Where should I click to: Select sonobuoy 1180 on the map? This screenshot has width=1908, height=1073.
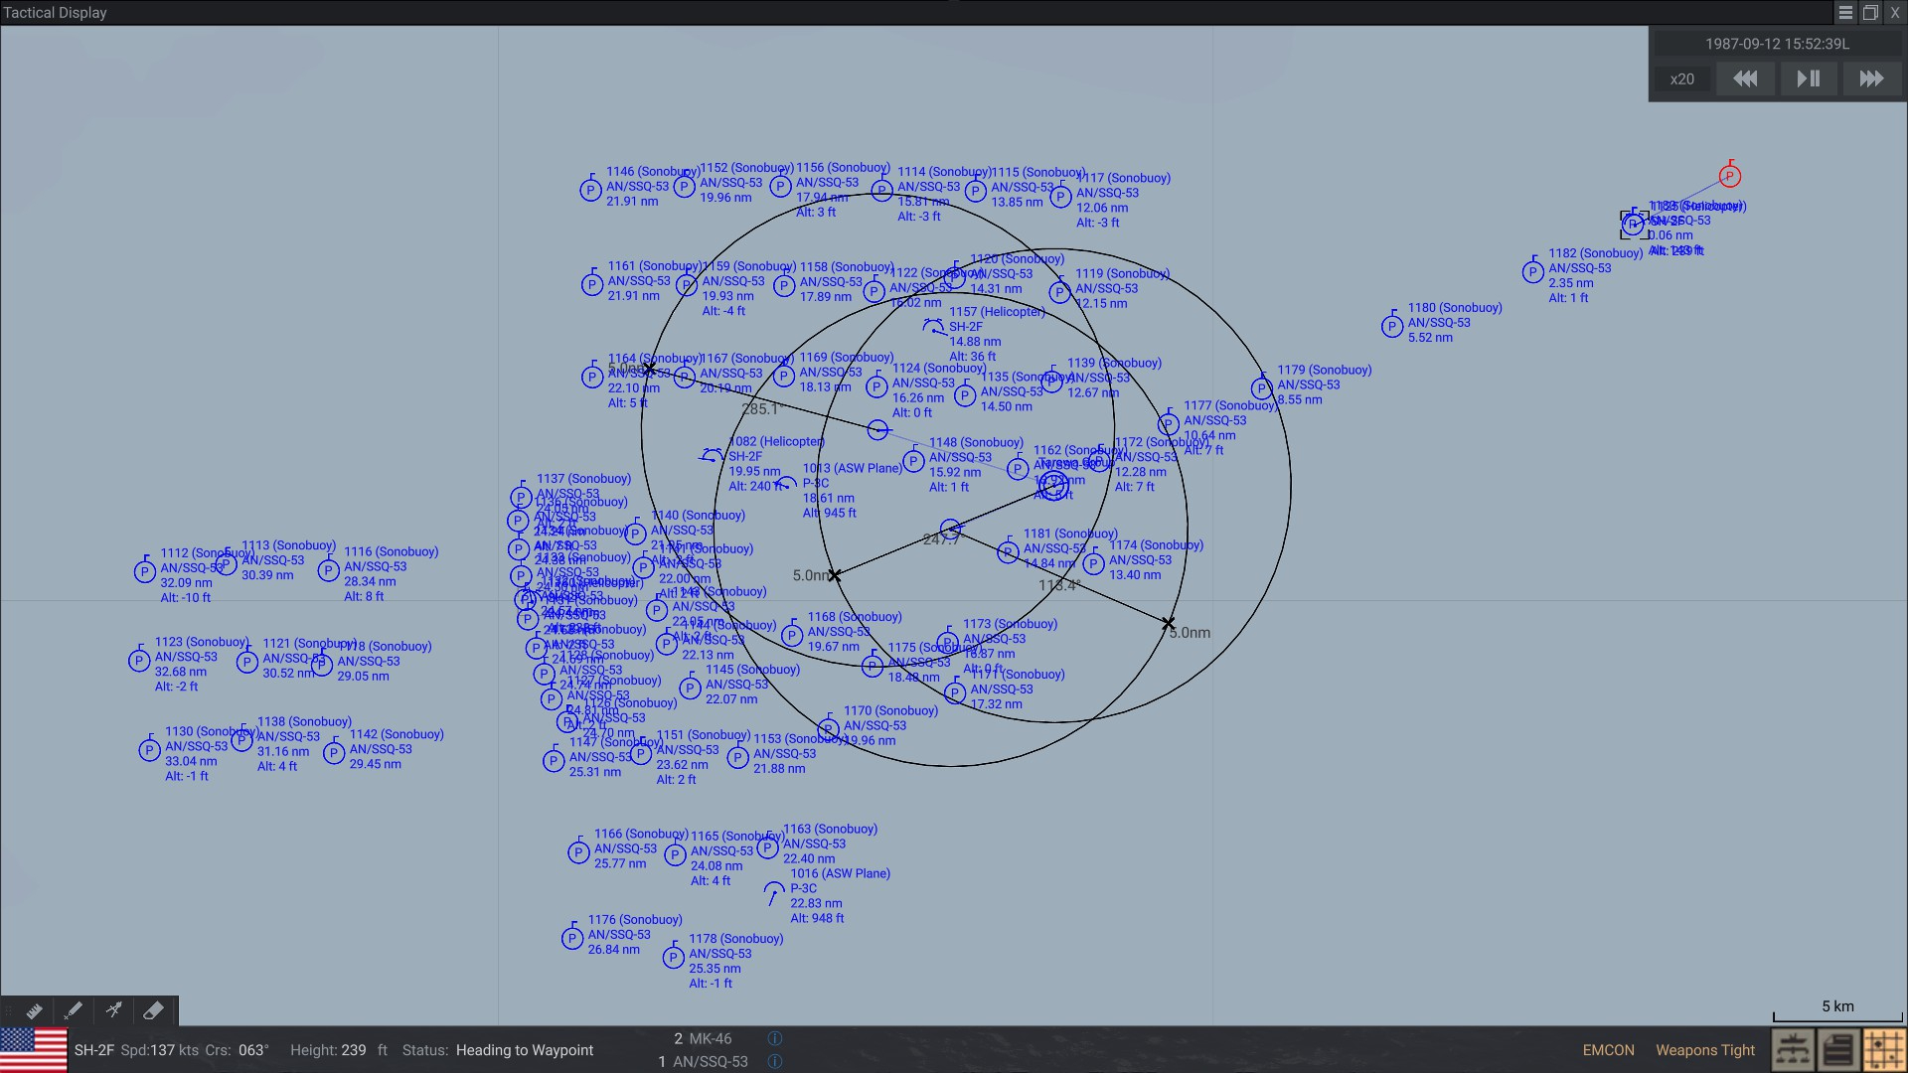pos(1392,325)
